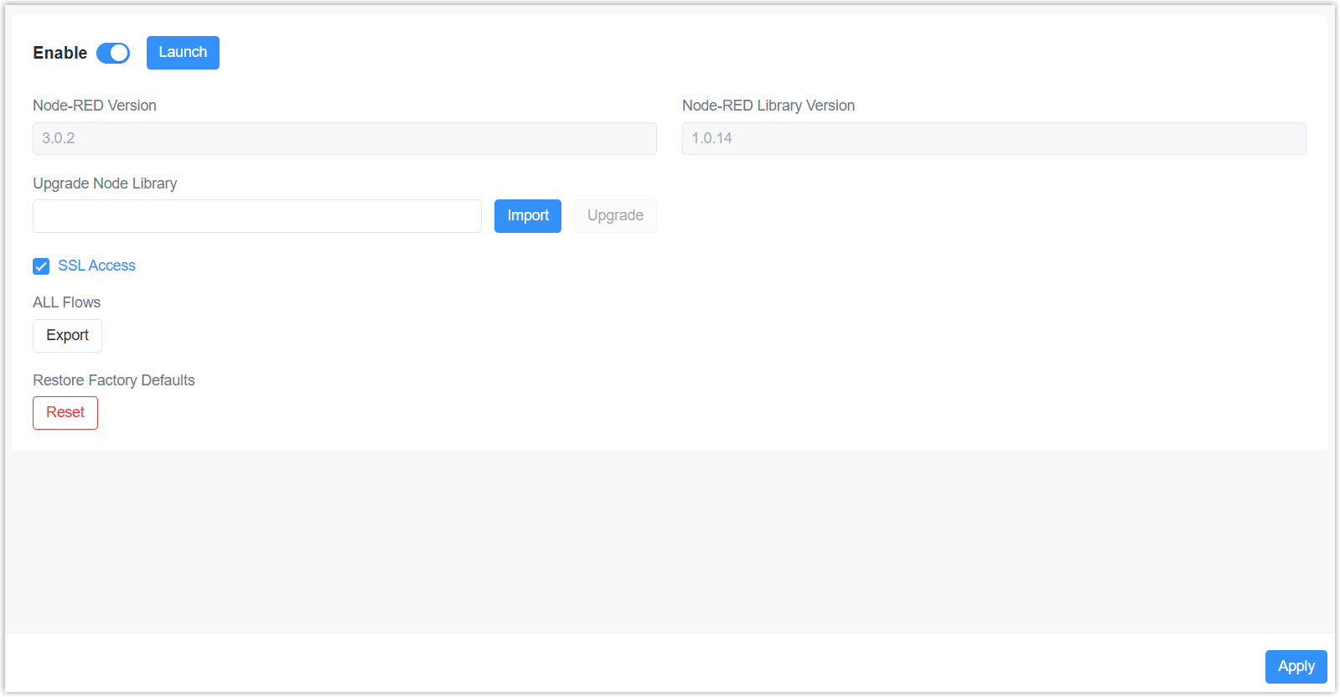Click the Library Version field showing 1.0.14
This screenshot has width=1340, height=697.
pyautogui.click(x=993, y=139)
